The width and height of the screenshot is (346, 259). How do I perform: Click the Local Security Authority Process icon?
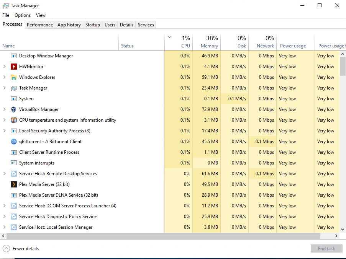pos(14,131)
